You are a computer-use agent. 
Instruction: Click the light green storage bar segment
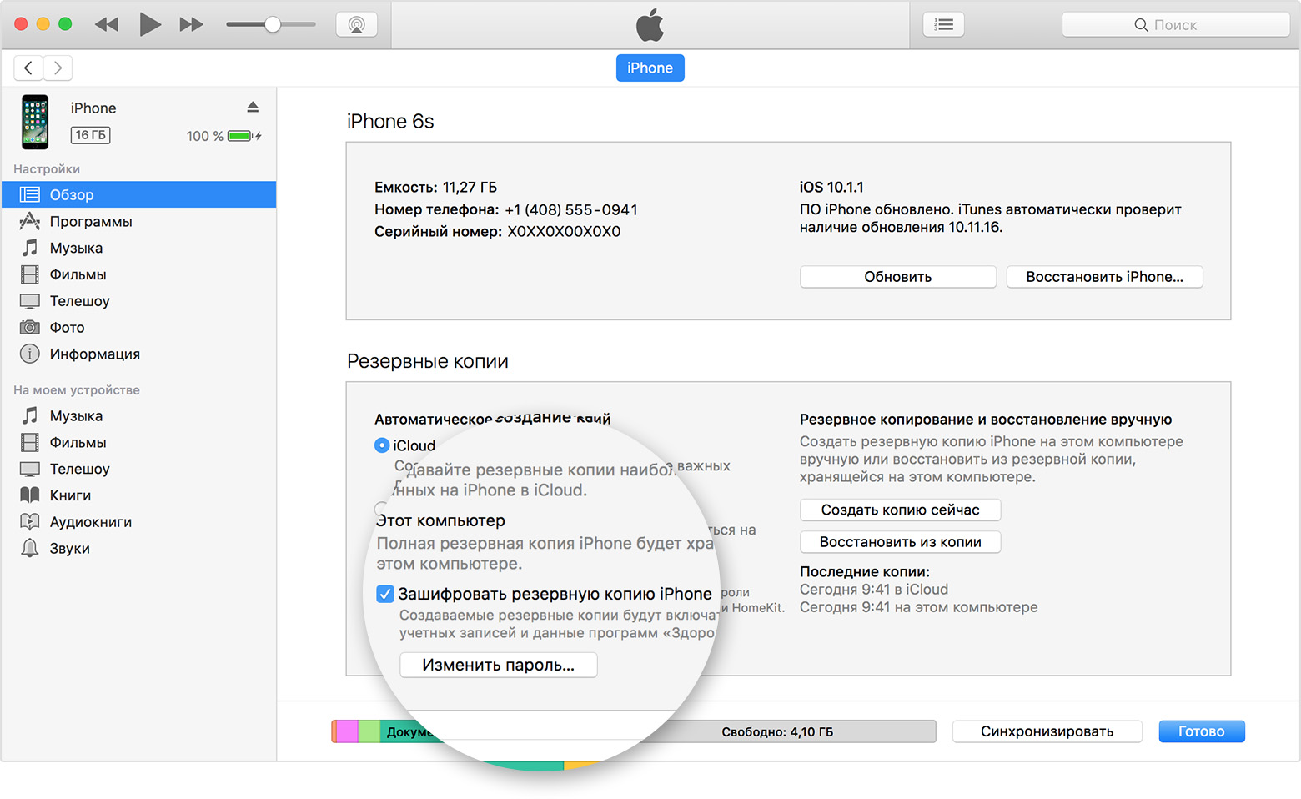(x=369, y=731)
